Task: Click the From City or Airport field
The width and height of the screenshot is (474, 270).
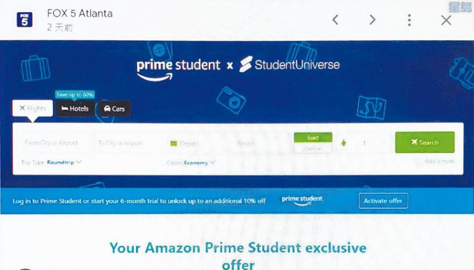Action: (55, 143)
